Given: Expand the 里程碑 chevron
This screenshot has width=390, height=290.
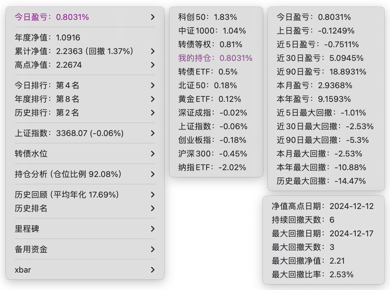Looking at the screenshot, I should [153, 229].
